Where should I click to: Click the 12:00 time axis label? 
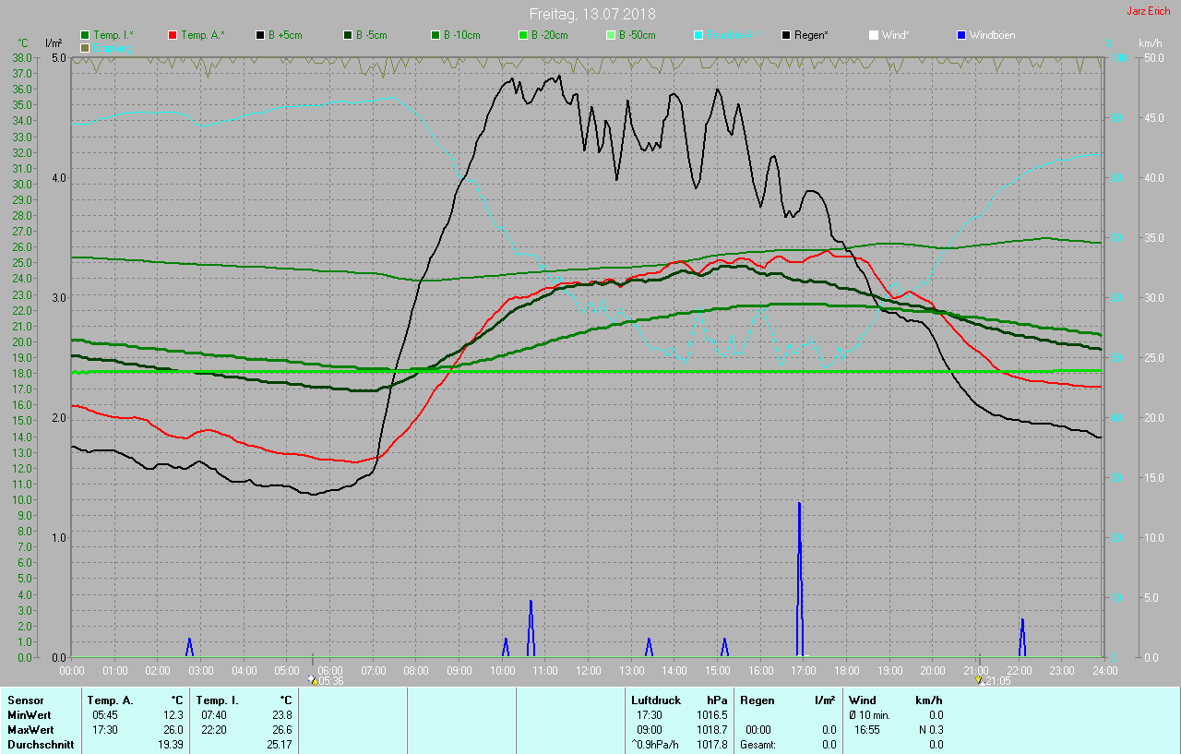[588, 670]
